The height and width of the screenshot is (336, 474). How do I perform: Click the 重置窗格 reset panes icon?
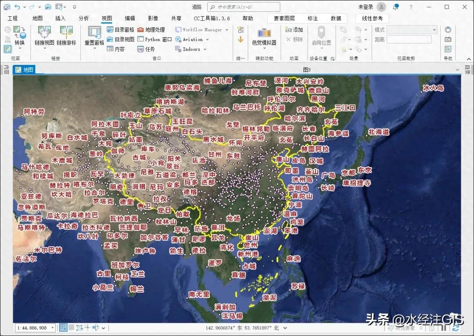click(94, 37)
